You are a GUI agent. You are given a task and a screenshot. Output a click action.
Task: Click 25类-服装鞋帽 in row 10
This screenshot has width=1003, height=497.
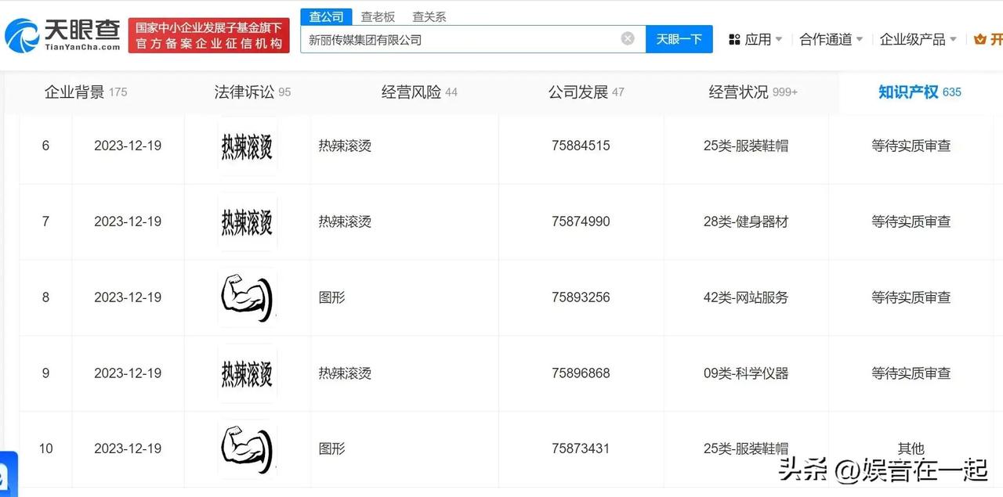746,448
